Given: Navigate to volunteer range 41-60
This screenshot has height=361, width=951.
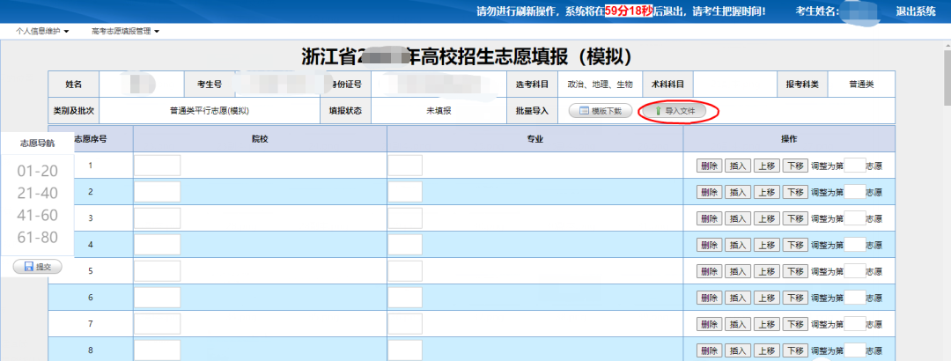Looking at the screenshot, I should pyautogui.click(x=37, y=215).
